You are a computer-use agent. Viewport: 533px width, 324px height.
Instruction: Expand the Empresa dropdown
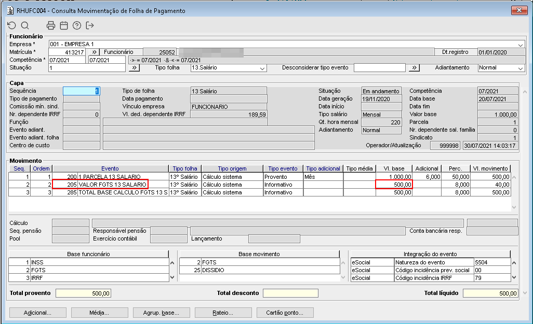(521, 45)
